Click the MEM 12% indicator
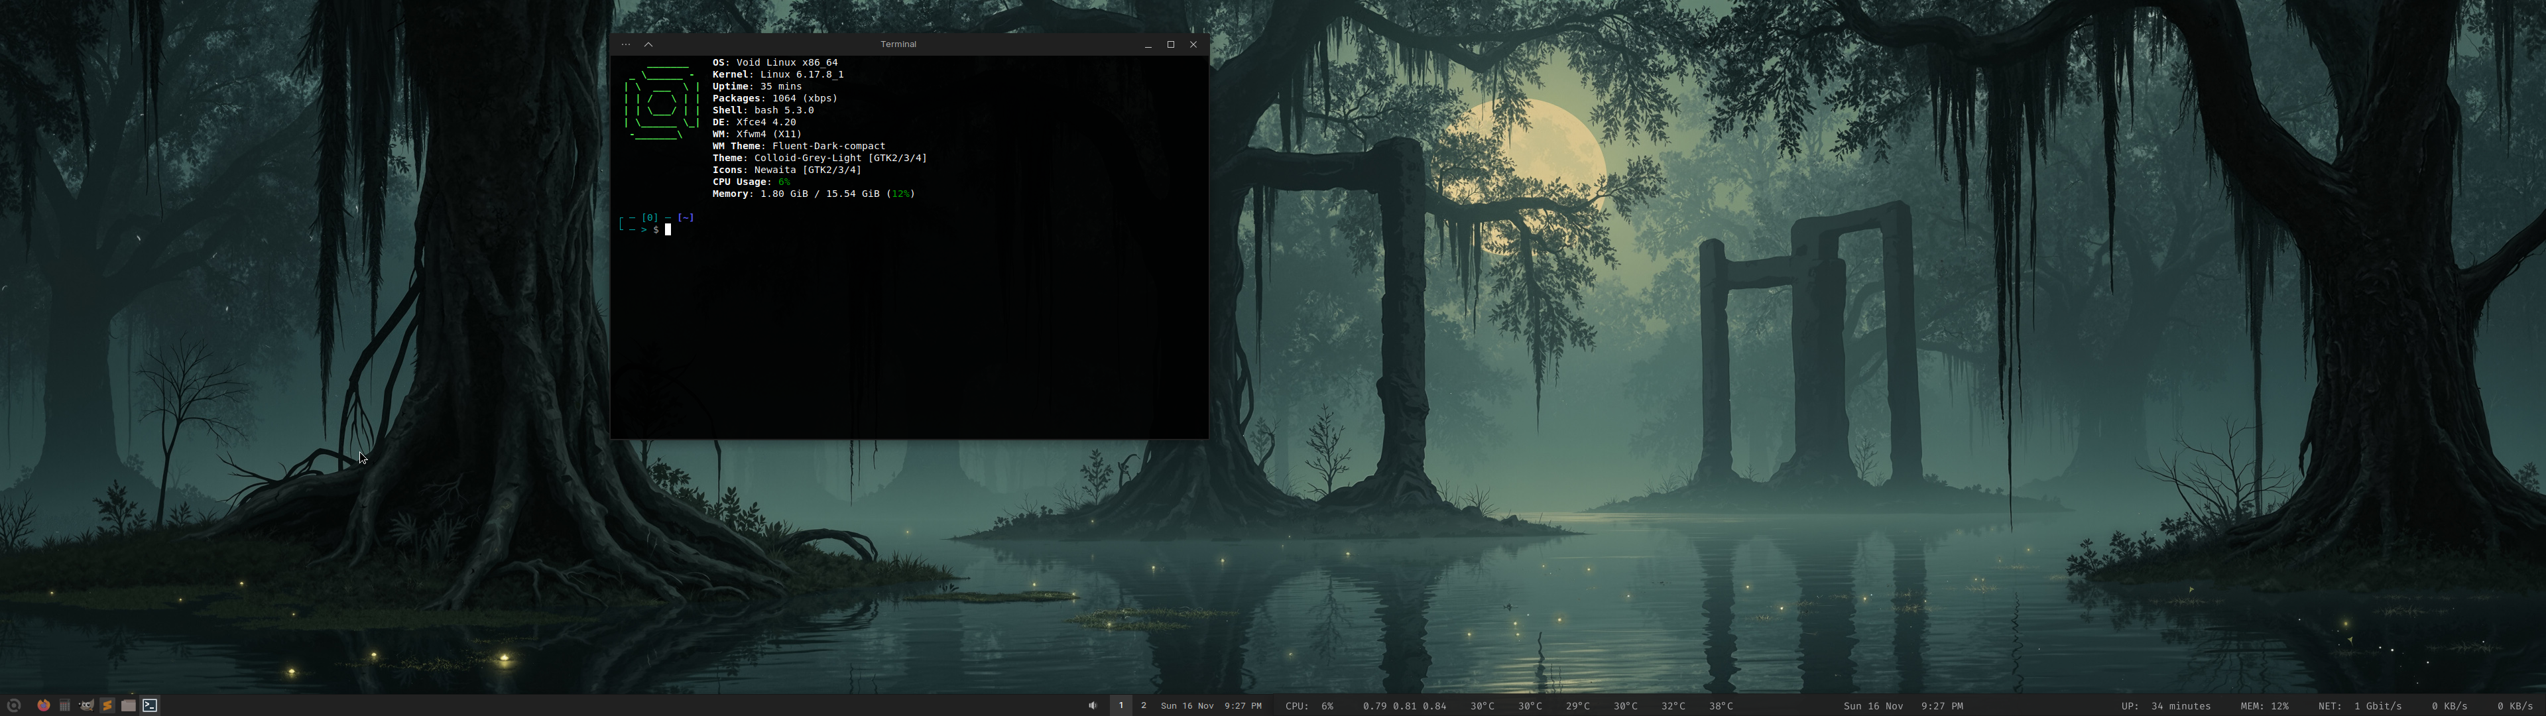The height and width of the screenshot is (716, 2546). [2264, 705]
